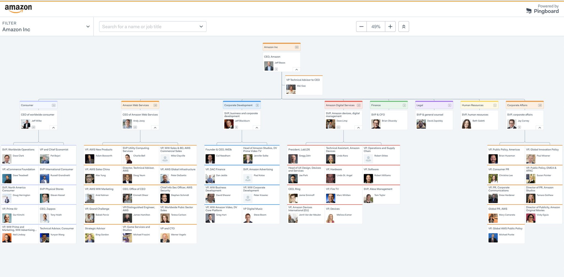This screenshot has height=277, width=564.
Task: Open the Tom Taylor Alexa card
Action: (381, 194)
